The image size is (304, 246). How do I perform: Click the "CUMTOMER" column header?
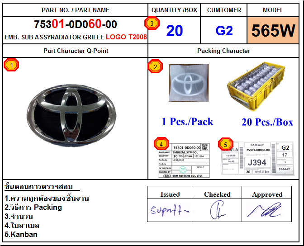pos(224,10)
